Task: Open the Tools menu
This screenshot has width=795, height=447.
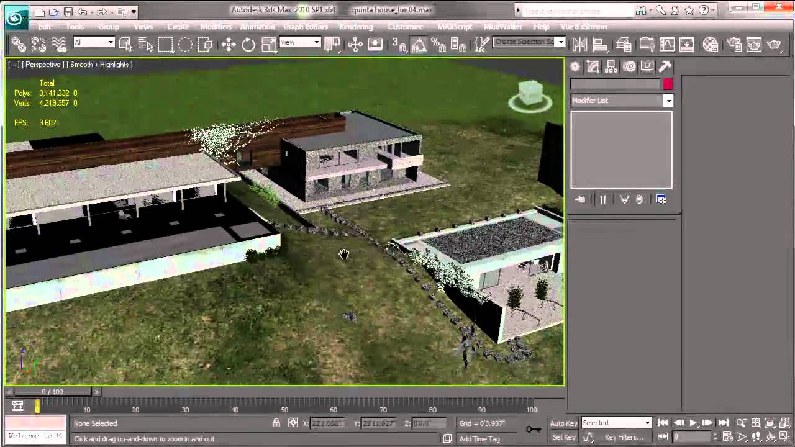Action: click(75, 27)
